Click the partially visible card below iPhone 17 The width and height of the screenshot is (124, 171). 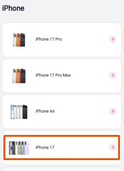pyautogui.click(x=62, y=169)
